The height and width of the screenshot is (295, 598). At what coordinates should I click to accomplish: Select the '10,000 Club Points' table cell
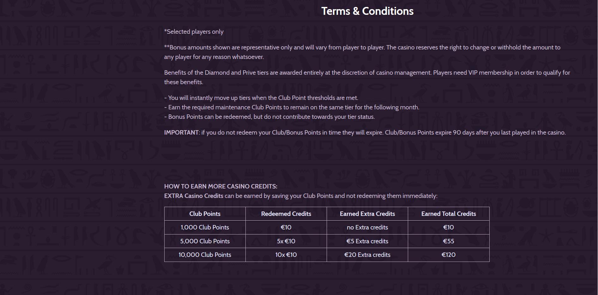pos(205,255)
